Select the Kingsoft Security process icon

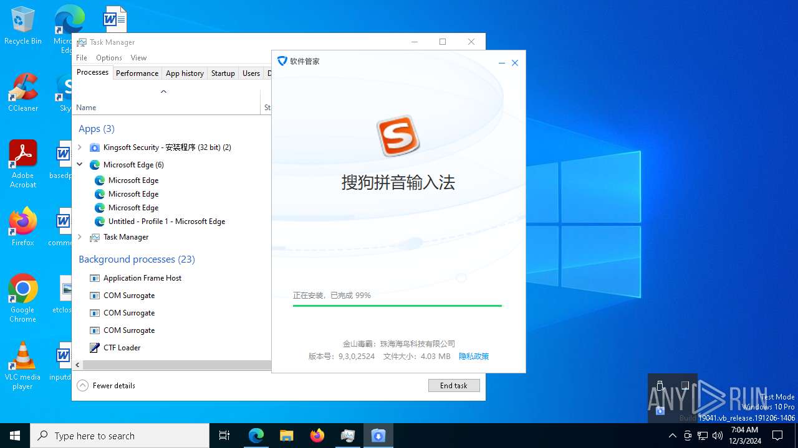pos(95,147)
